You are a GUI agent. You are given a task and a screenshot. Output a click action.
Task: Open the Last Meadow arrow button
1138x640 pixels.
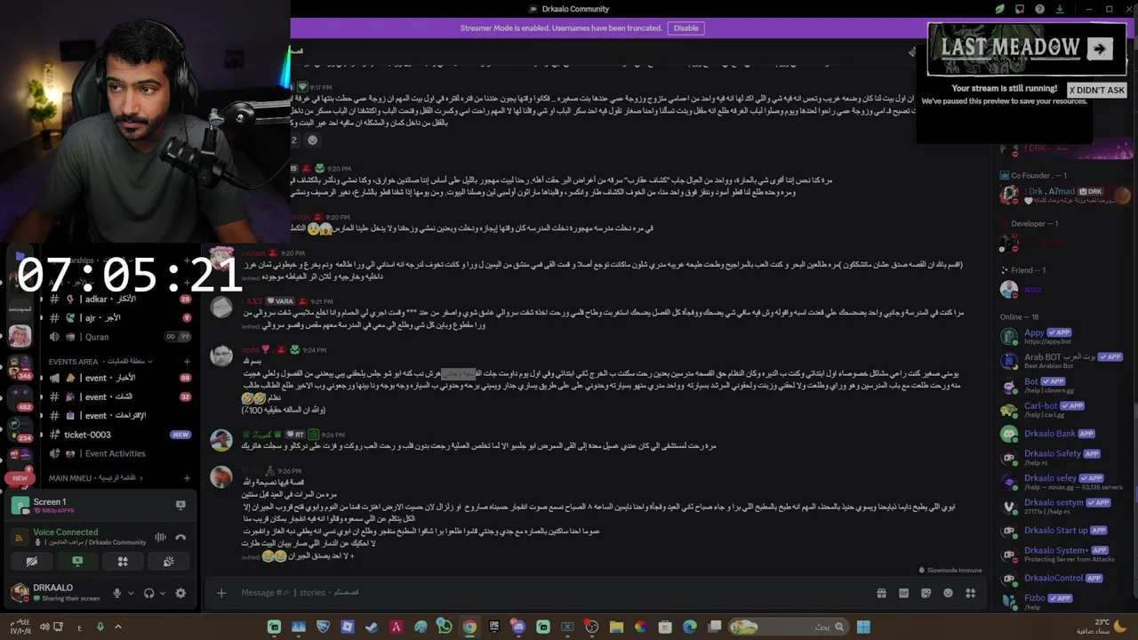coord(1100,49)
